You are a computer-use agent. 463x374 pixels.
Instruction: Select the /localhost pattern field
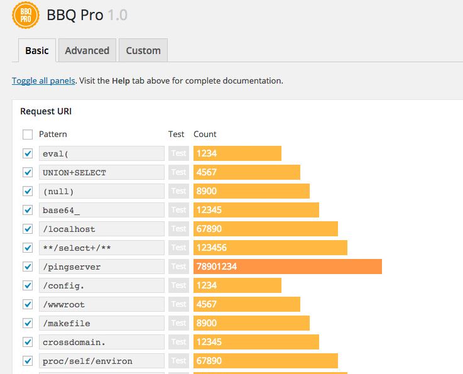(x=102, y=229)
